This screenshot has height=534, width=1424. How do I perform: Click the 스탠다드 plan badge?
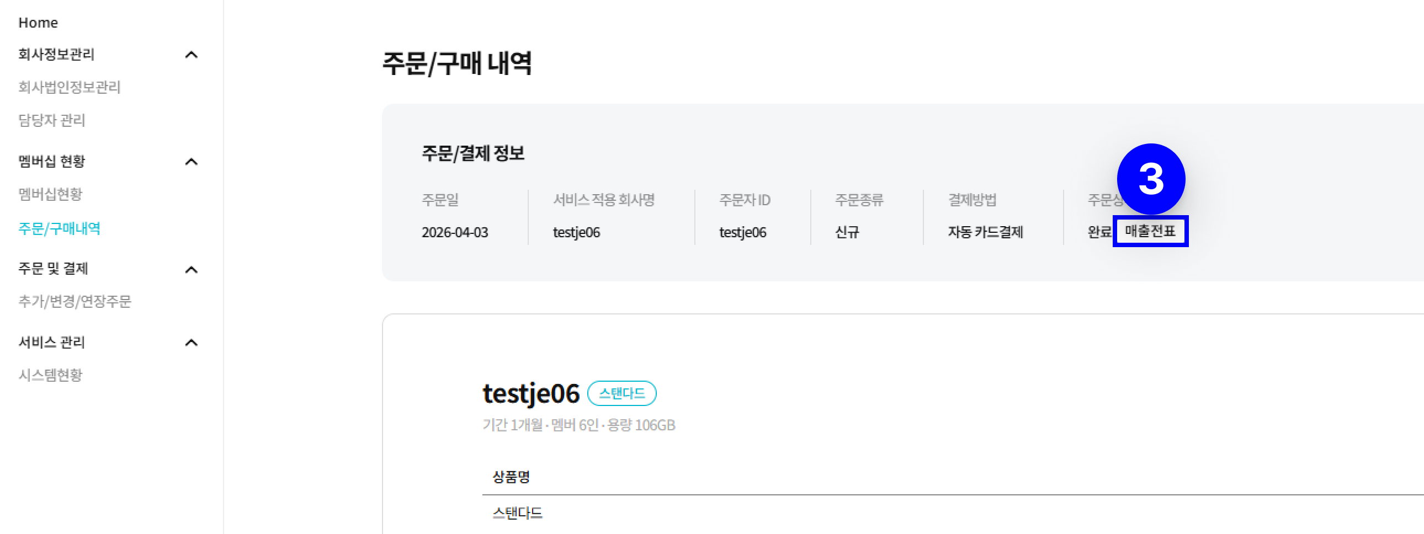(x=621, y=393)
